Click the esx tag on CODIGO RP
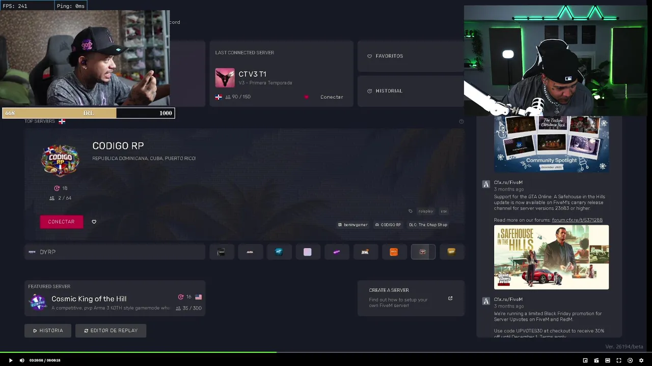The width and height of the screenshot is (652, 366). pyautogui.click(x=444, y=211)
